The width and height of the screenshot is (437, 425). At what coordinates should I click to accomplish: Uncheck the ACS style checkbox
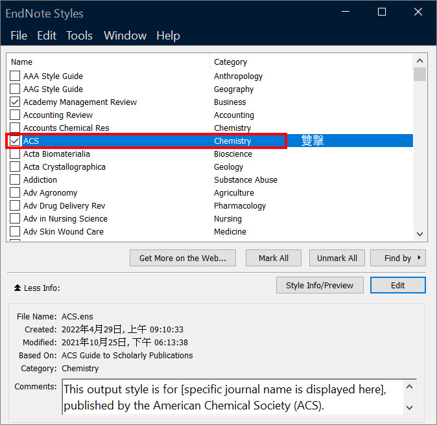pyautogui.click(x=15, y=141)
